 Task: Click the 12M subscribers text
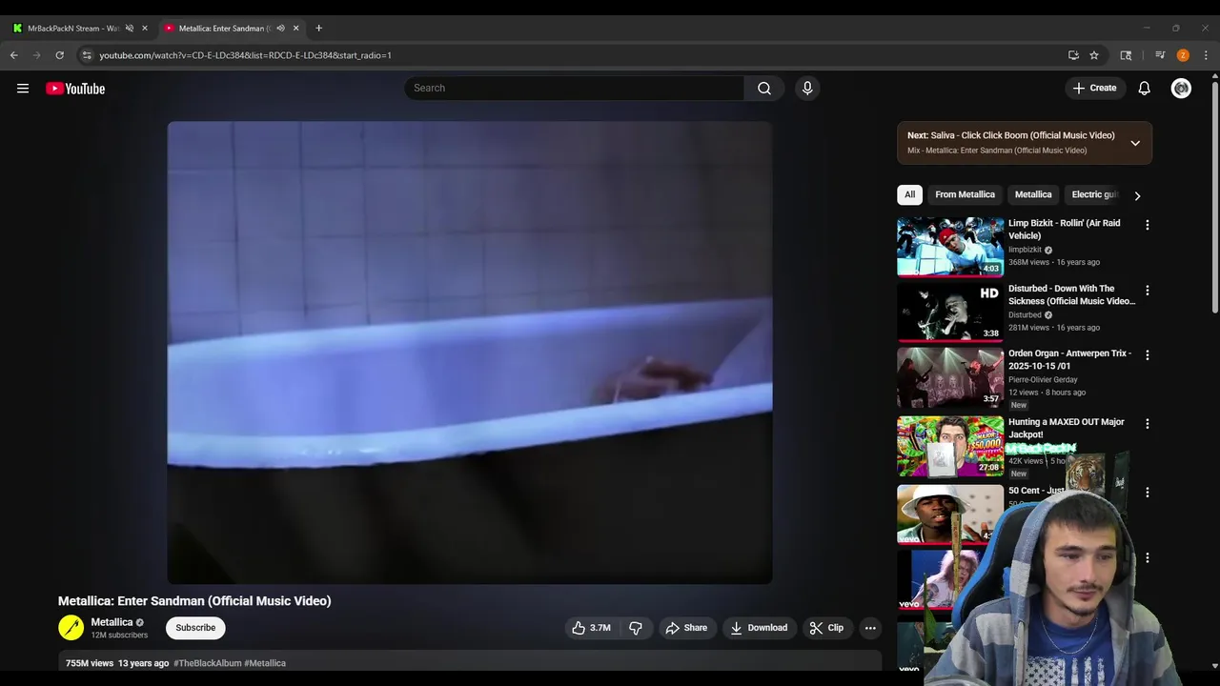click(119, 635)
